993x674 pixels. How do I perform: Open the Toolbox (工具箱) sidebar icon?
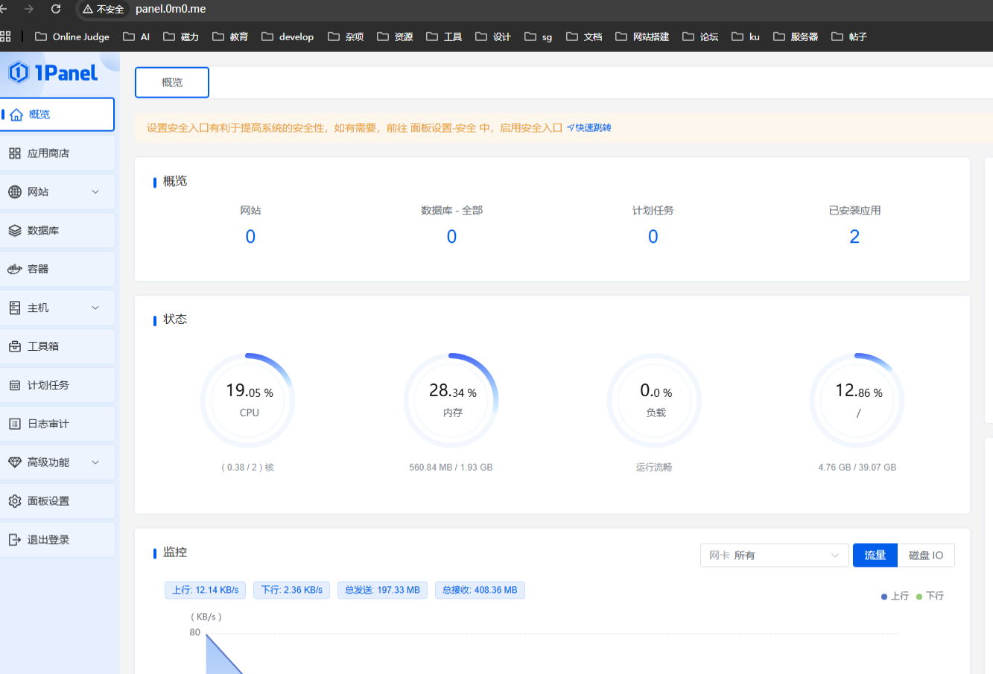(15, 346)
